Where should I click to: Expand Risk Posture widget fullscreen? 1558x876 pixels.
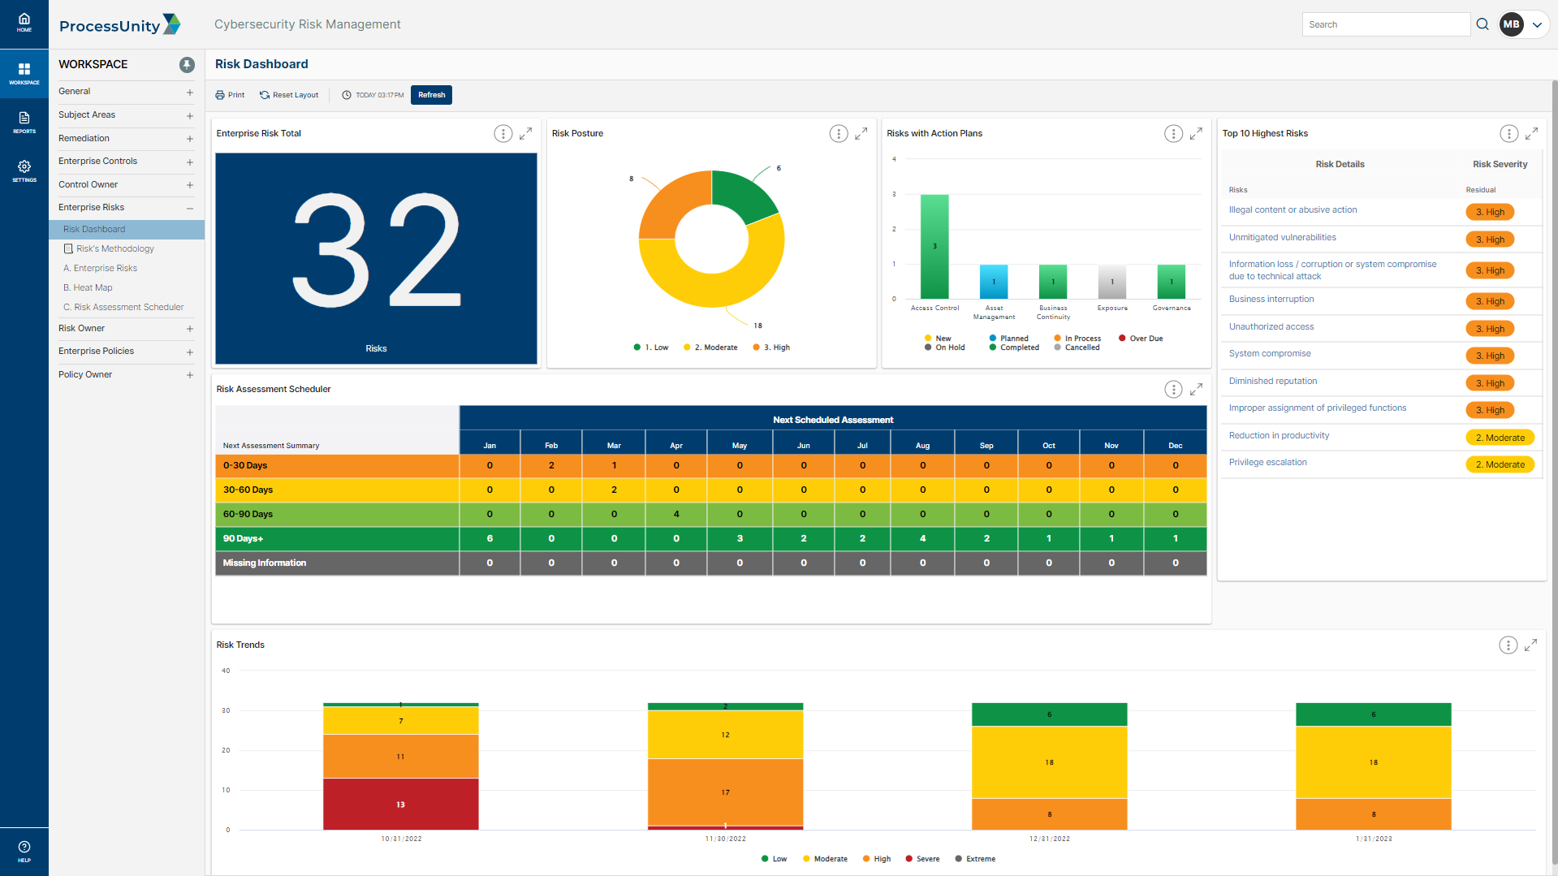[861, 133]
